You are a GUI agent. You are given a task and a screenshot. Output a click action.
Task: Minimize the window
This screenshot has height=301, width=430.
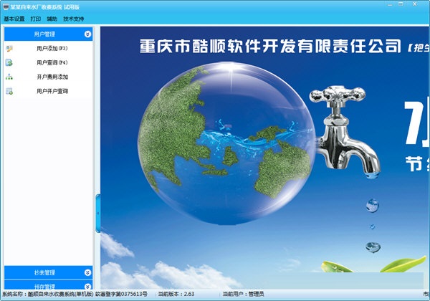click(390, 4)
